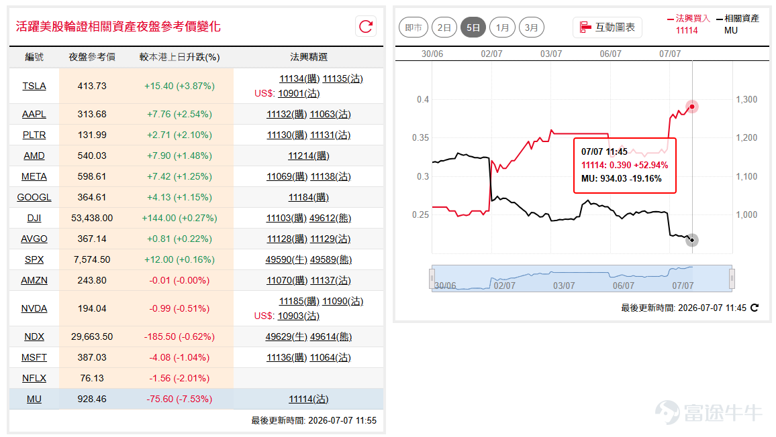Open bull contract 49590(牛) for SPX

pos(286,259)
